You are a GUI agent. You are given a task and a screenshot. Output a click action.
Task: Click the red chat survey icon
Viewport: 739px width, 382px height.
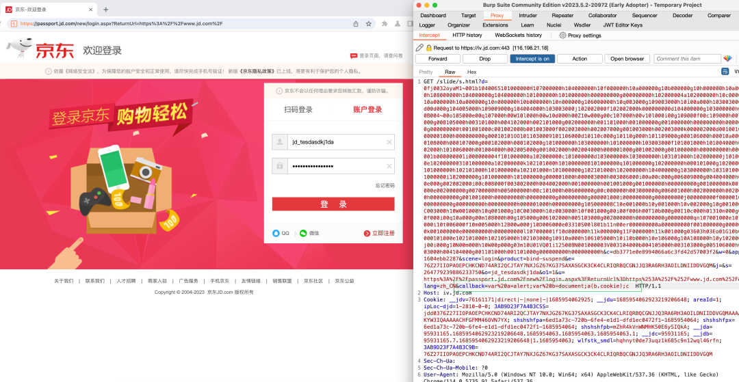(x=354, y=55)
